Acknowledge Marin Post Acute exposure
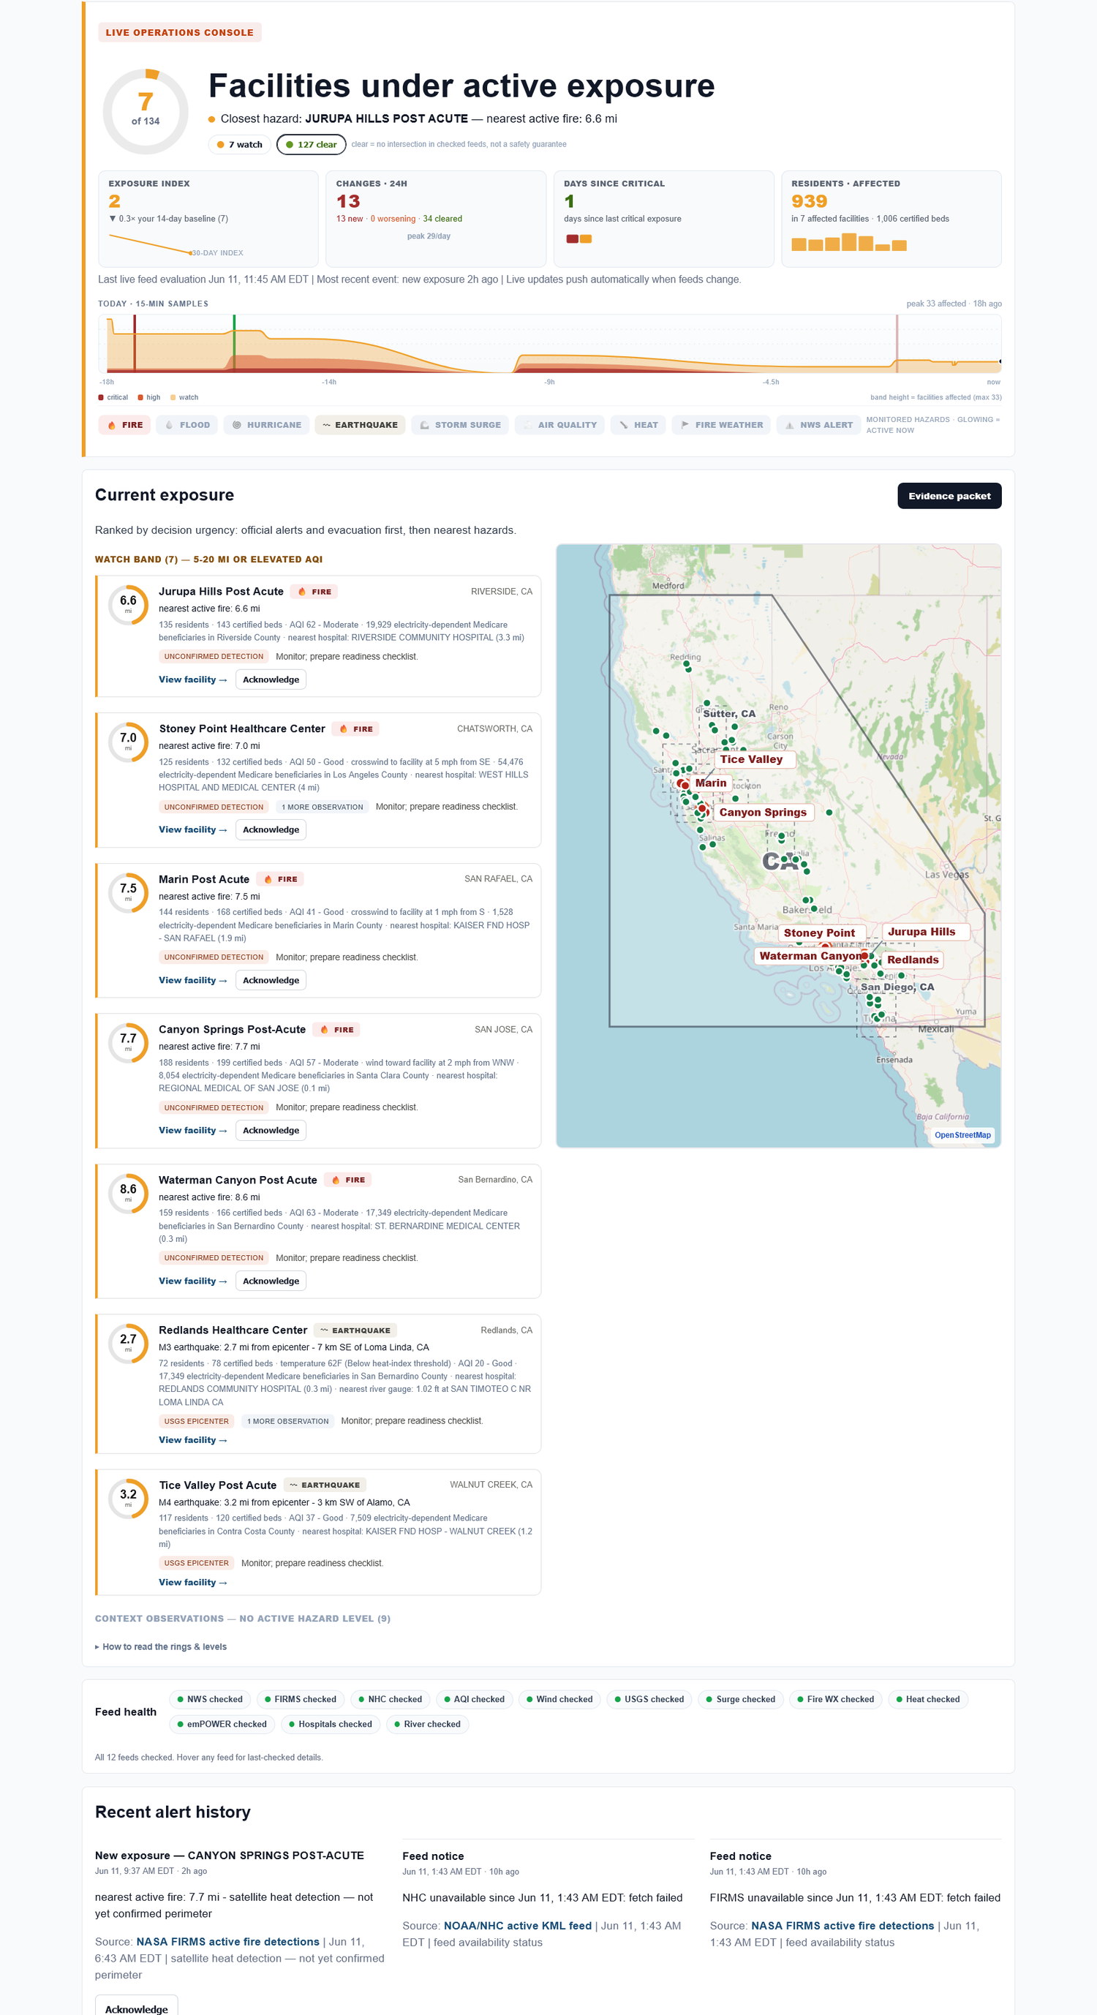This screenshot has width=1097, height=2015. point(271,980)
